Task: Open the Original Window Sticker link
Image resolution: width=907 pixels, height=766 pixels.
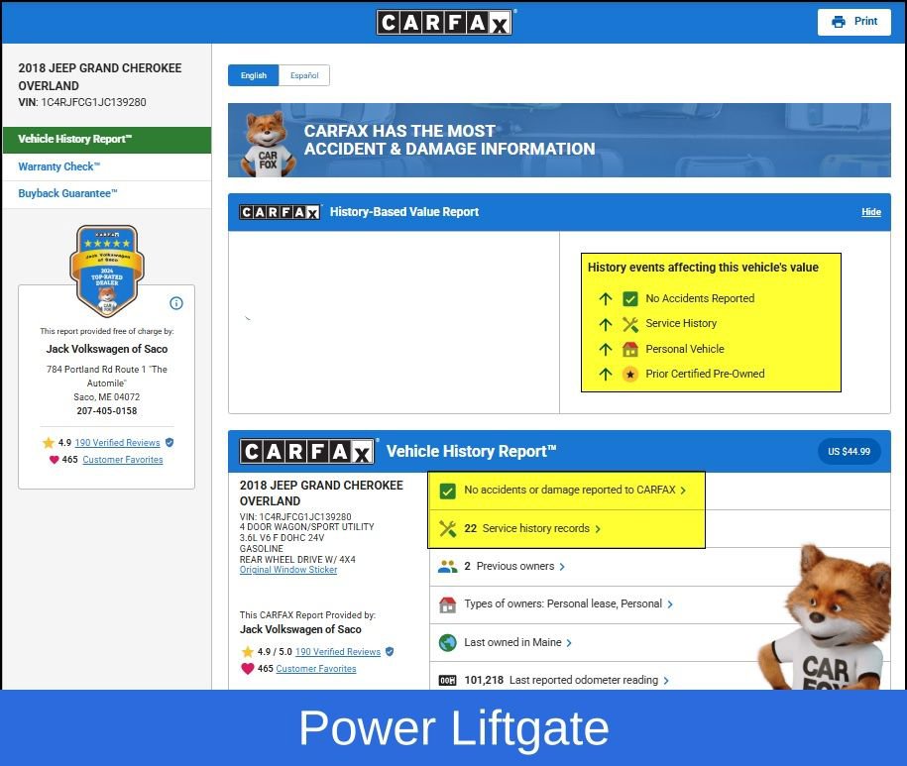Action: [x=288, y=570]
